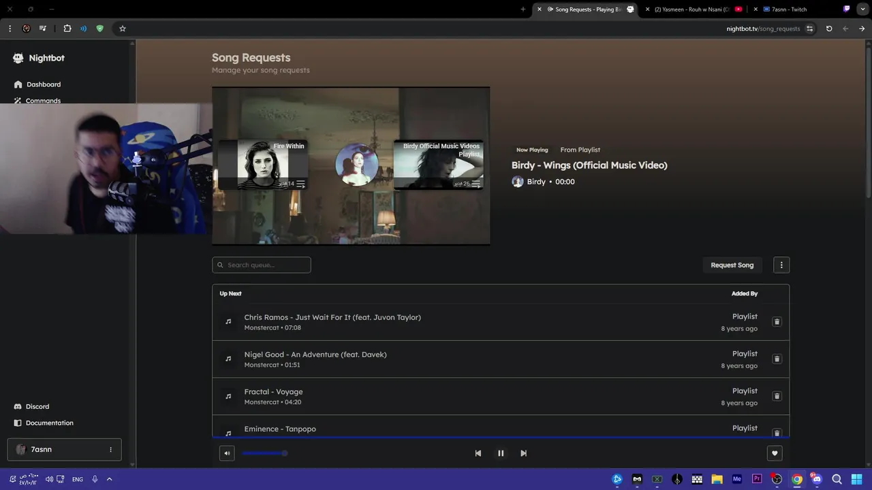Open browser menu three dots
The height and width of the screenshot is (490, 872).
click(10, 29)
